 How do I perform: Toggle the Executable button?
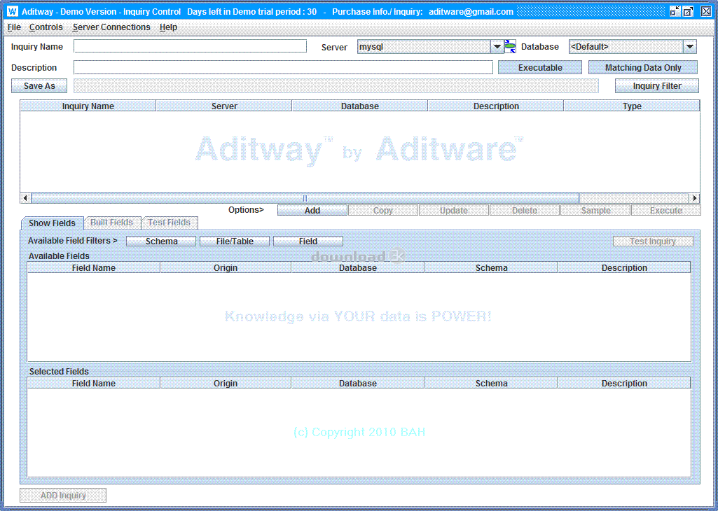click(x=540, y=68)
